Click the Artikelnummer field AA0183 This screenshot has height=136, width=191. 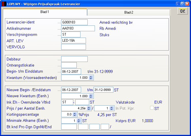click(78, 28)
